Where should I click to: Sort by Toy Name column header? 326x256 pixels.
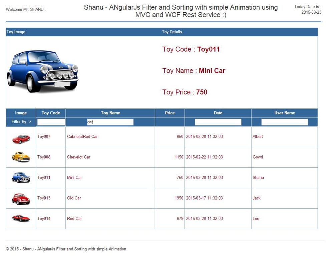point(110,113)
